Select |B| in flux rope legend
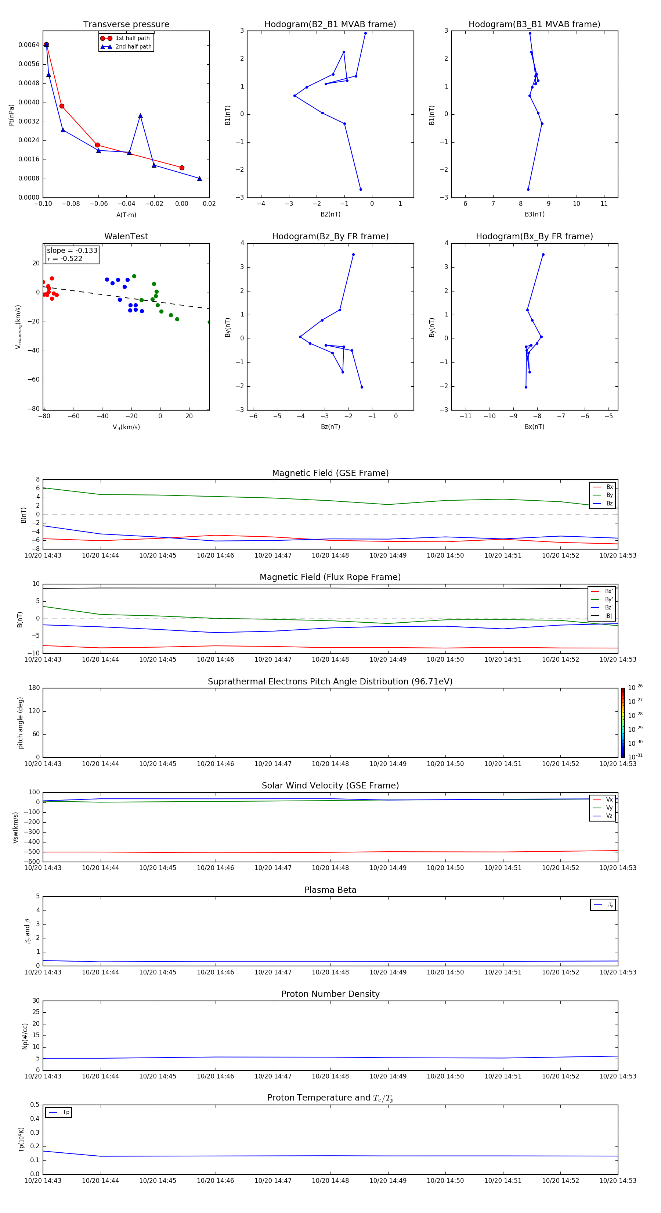The height and width of the screenshot is (1213, 661). click(602, 616)
